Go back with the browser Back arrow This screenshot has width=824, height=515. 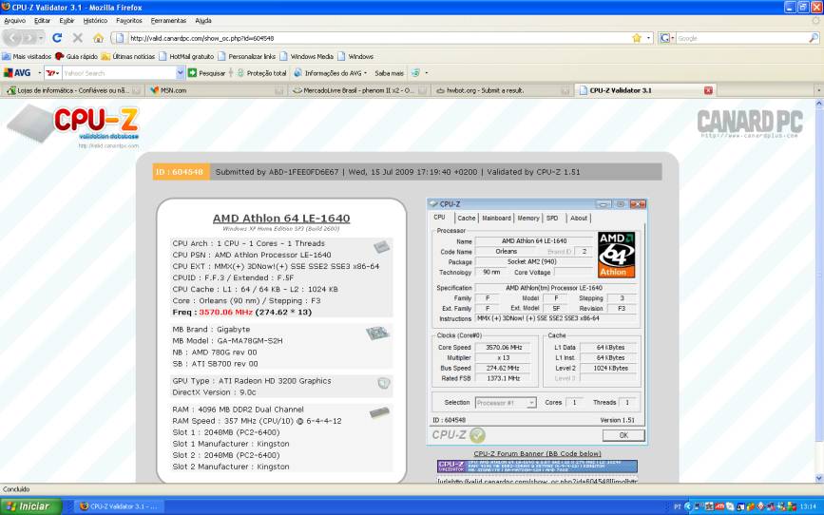(x=13, y=38)
